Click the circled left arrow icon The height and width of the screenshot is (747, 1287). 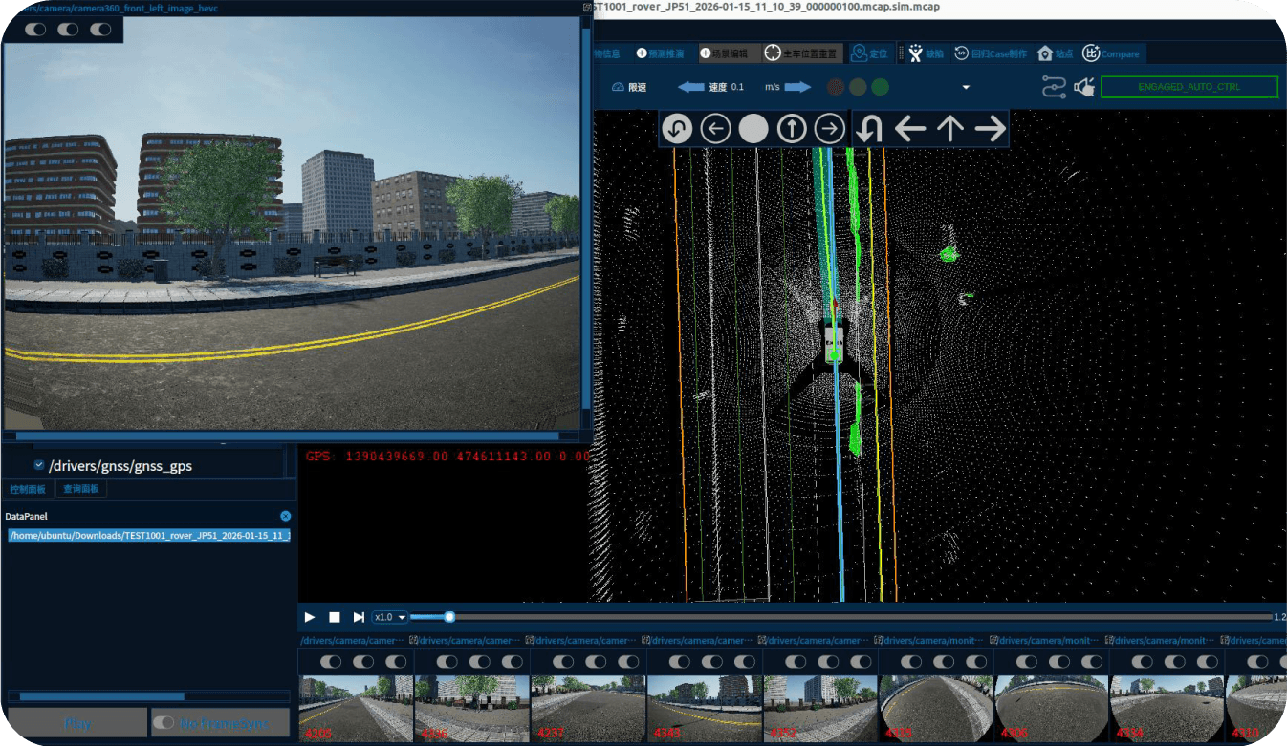pos(715,128)
